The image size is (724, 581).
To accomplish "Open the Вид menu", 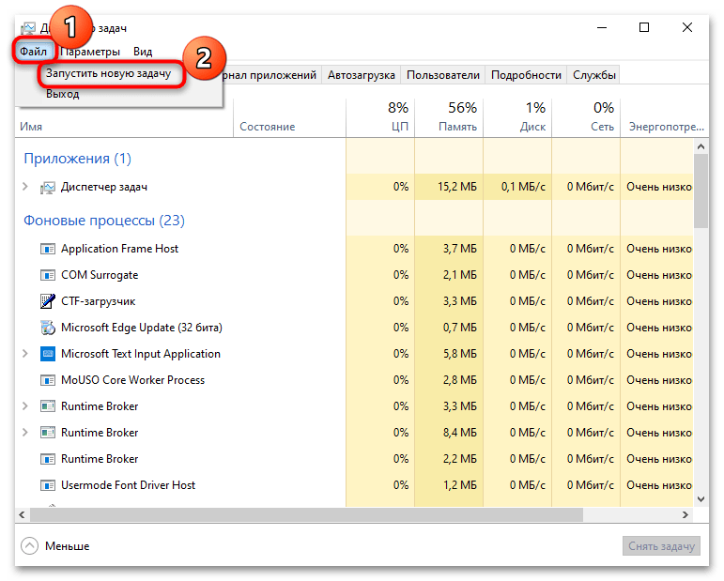I will coord(143,52).
